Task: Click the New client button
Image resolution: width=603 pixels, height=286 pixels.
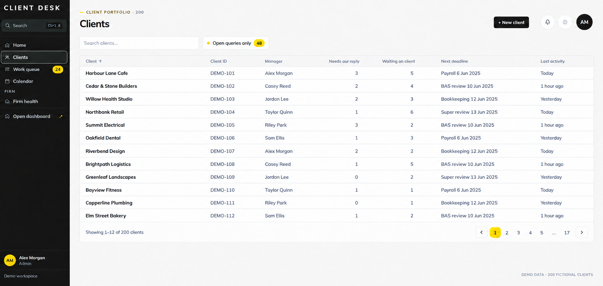Action: (511, 22)
